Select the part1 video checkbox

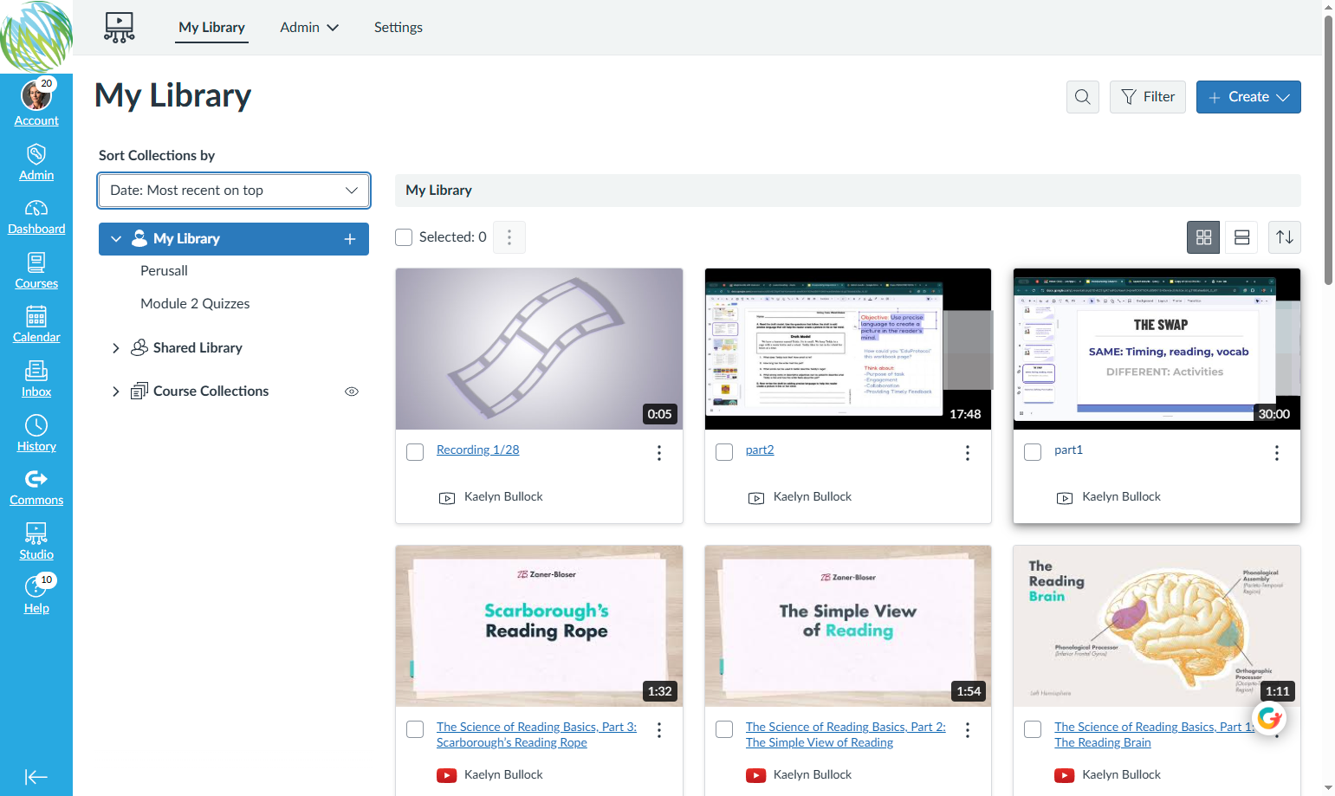point(1033,452)
